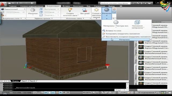Switch to the Вывод ribbon tab
Screen dimensions: 172x96
point(112,6)
